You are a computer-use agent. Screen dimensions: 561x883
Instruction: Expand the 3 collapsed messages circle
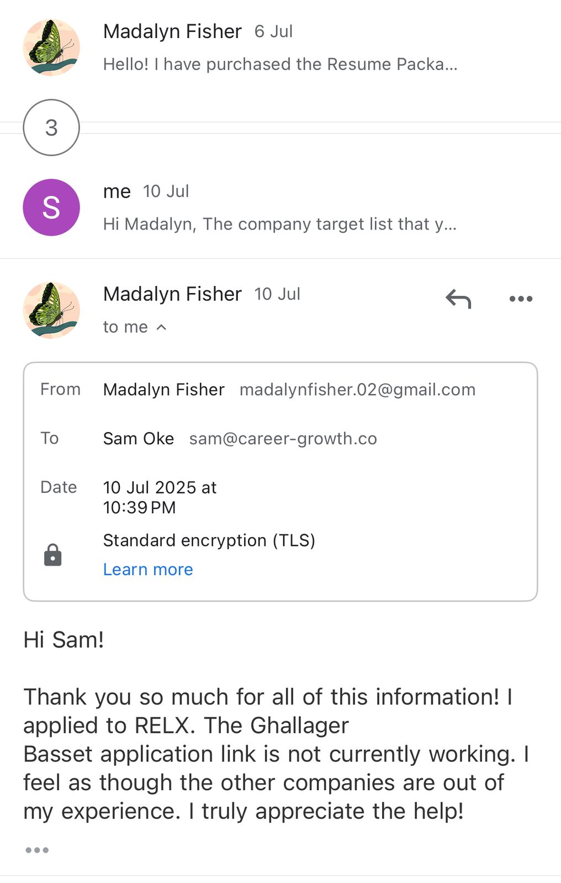click(51, 127)
